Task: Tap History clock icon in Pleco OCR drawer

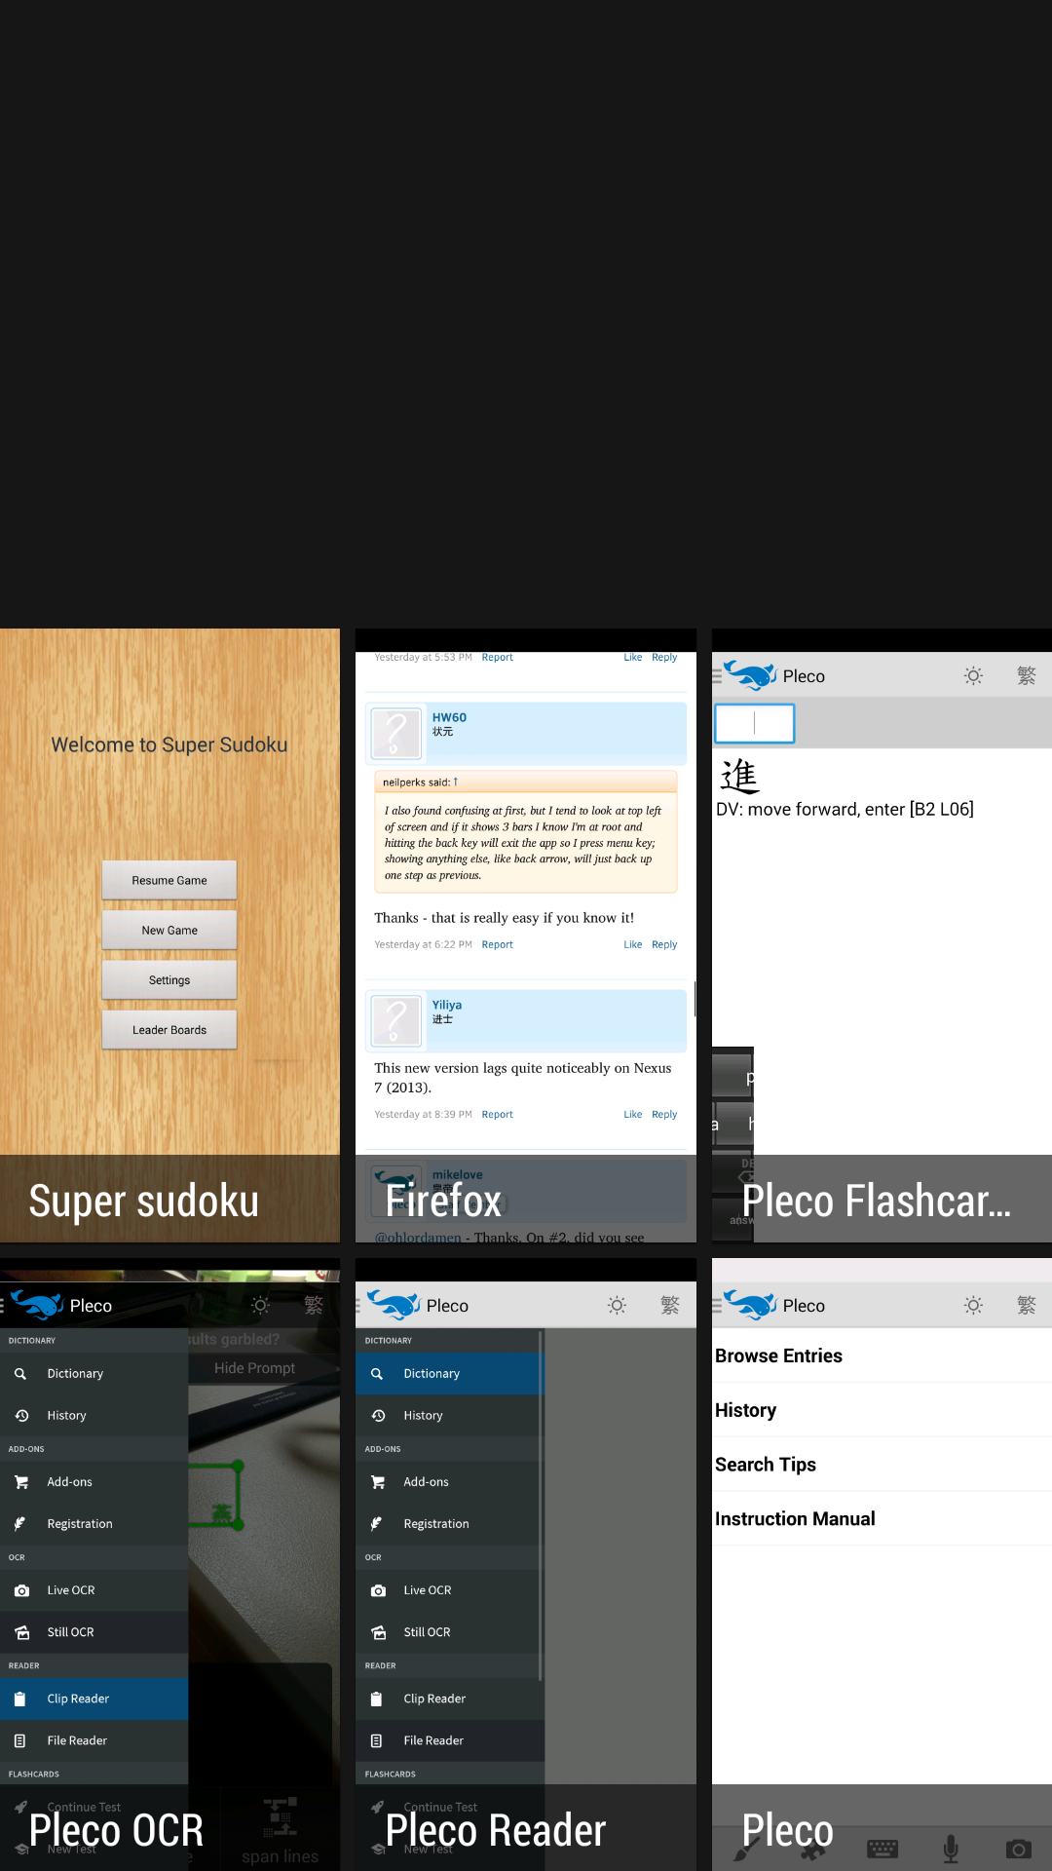Action: (x=21, y=1416)
